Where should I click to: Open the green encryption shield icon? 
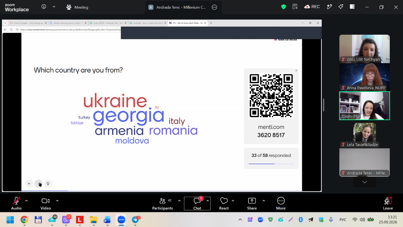coord(284,7)
